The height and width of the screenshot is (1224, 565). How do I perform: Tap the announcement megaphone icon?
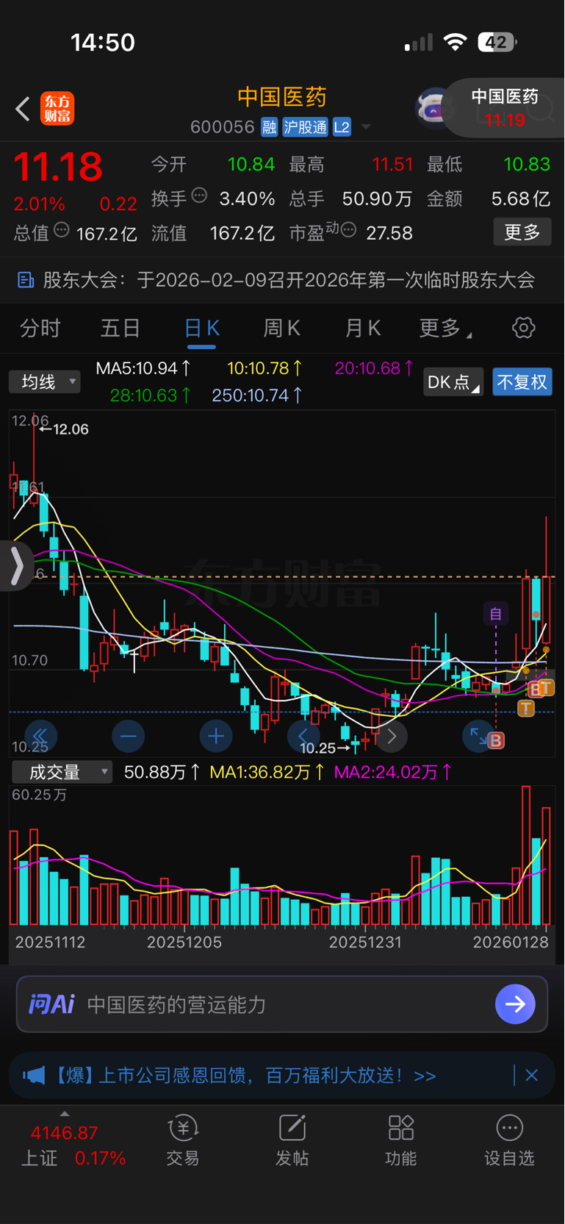34,1076
